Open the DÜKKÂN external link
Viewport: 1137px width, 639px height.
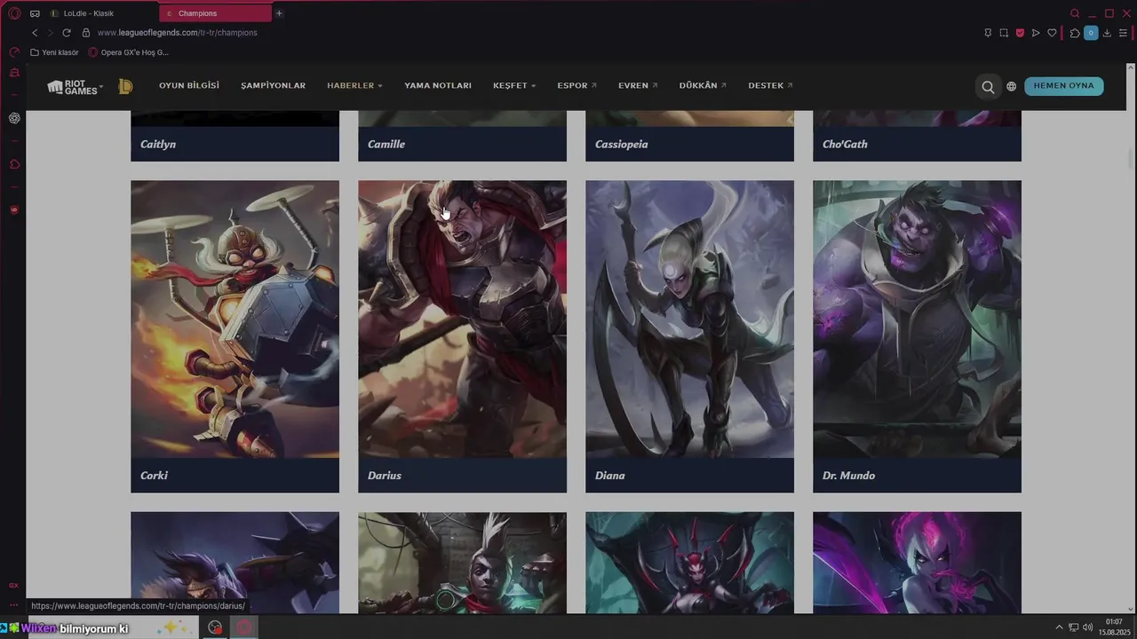click(703, 86)
